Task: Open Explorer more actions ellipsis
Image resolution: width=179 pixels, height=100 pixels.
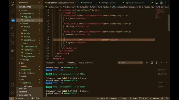Action: (39, 2)
